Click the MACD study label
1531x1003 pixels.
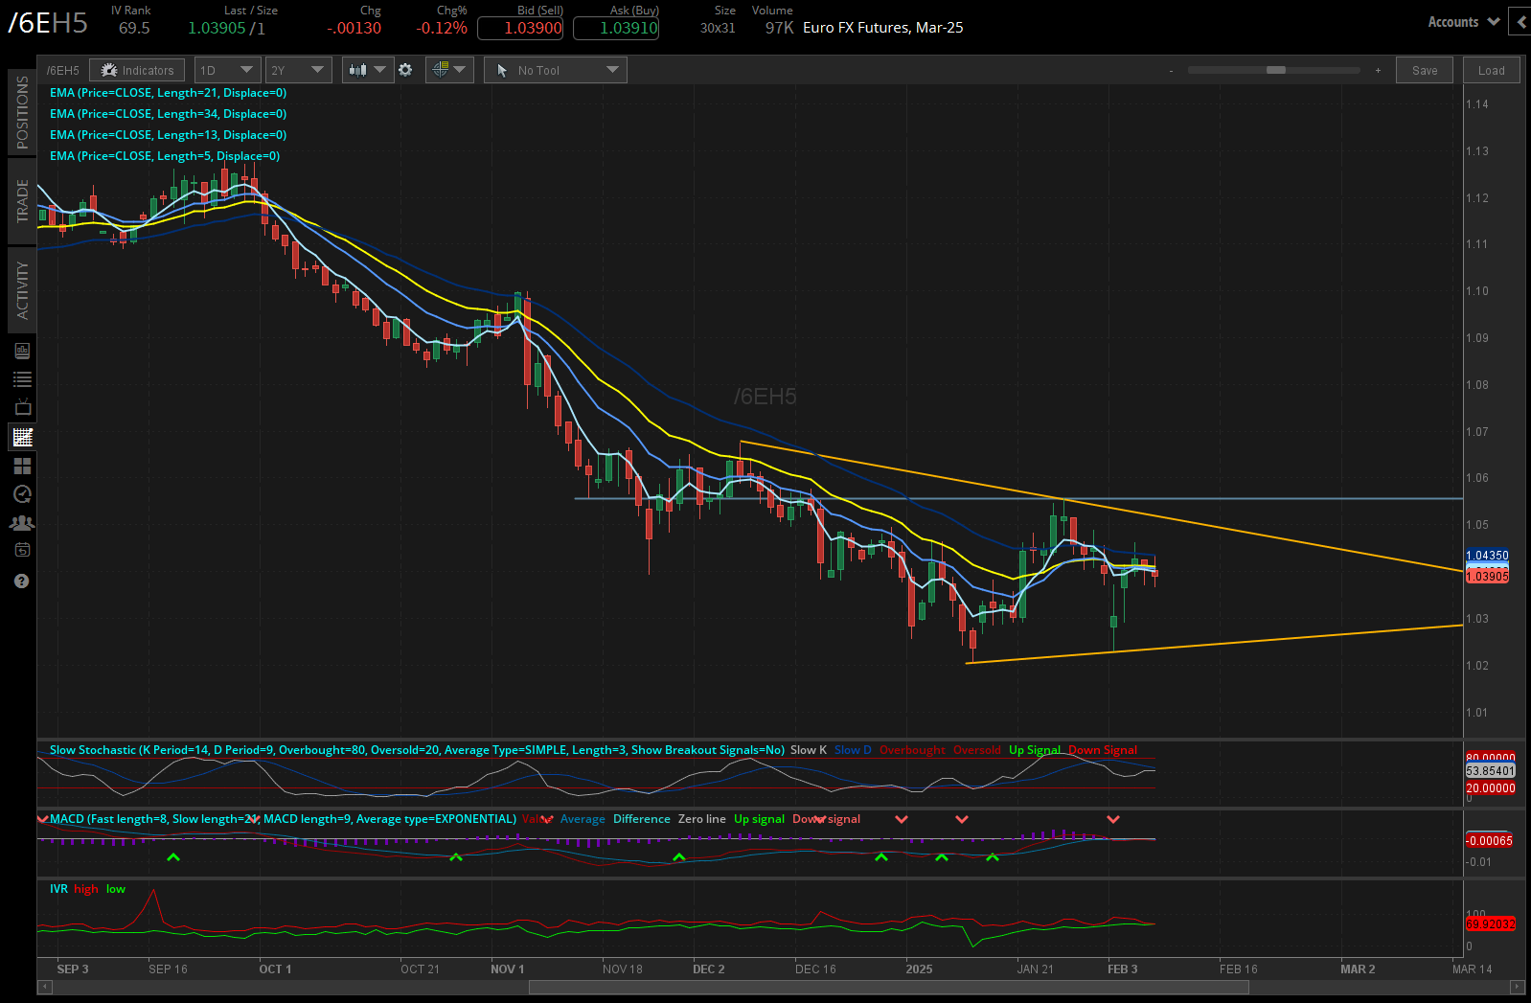[283, 819]
